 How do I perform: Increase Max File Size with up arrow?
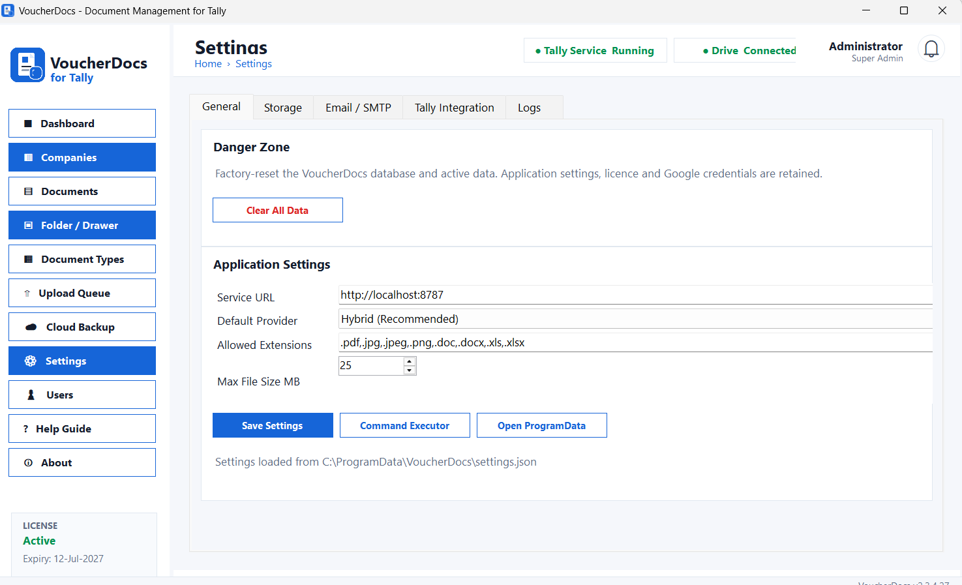(410, 361)
